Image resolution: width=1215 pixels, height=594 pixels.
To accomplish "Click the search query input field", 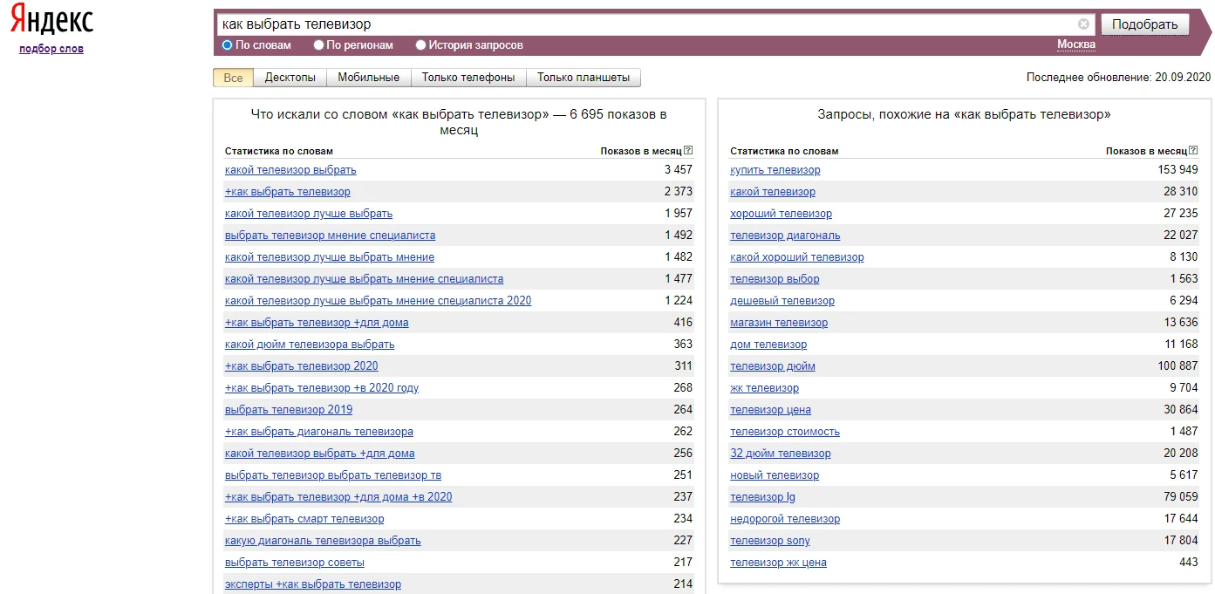I will [645, 24].
